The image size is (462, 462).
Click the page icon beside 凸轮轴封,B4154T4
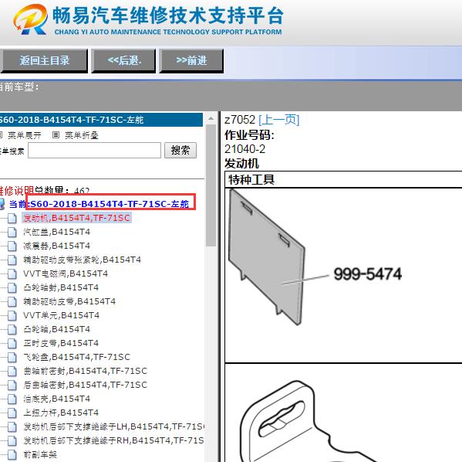[12, 287]
